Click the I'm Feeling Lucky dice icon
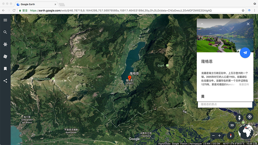 [x=5, y=56]
